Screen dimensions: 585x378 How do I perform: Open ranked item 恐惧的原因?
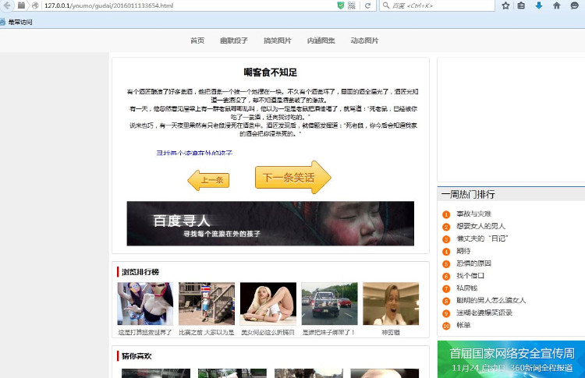pos(473,263)
